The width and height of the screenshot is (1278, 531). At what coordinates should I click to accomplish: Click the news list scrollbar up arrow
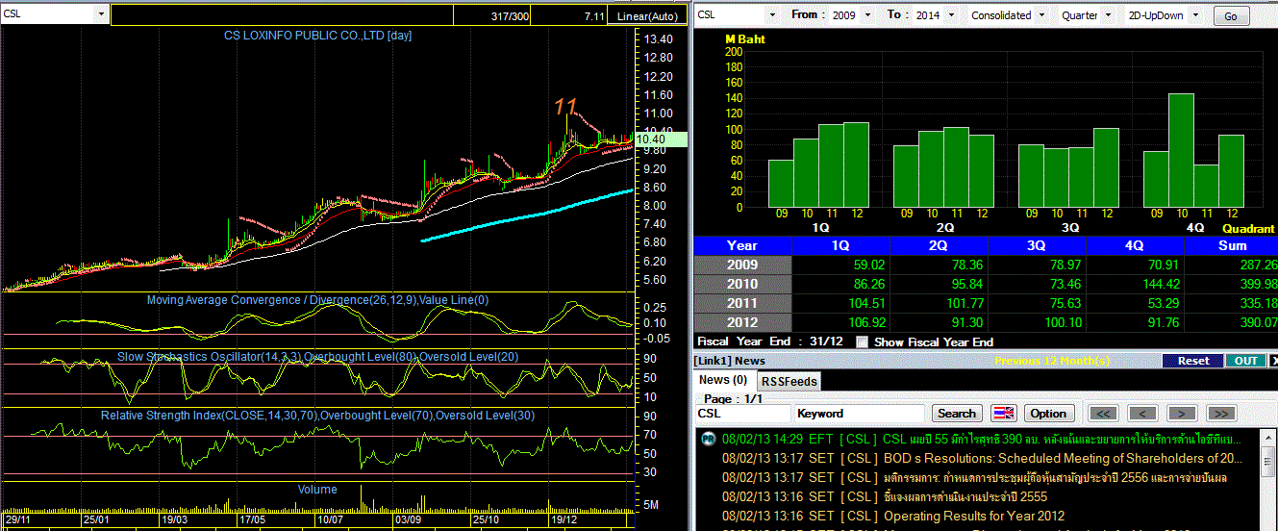[1269, 436]
